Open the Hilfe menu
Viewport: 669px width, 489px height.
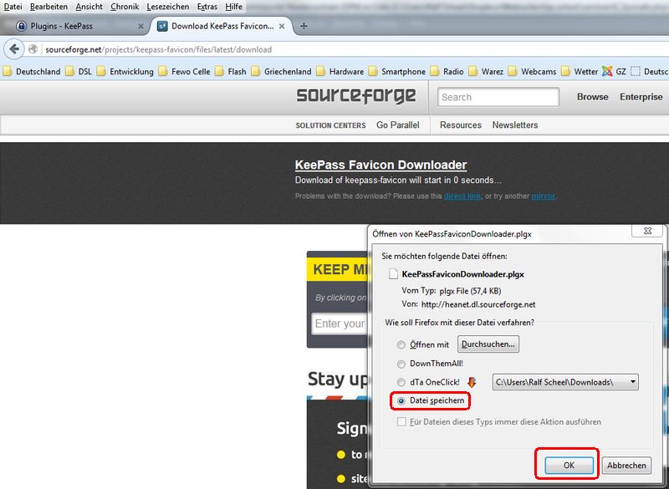tap(234, 7)
